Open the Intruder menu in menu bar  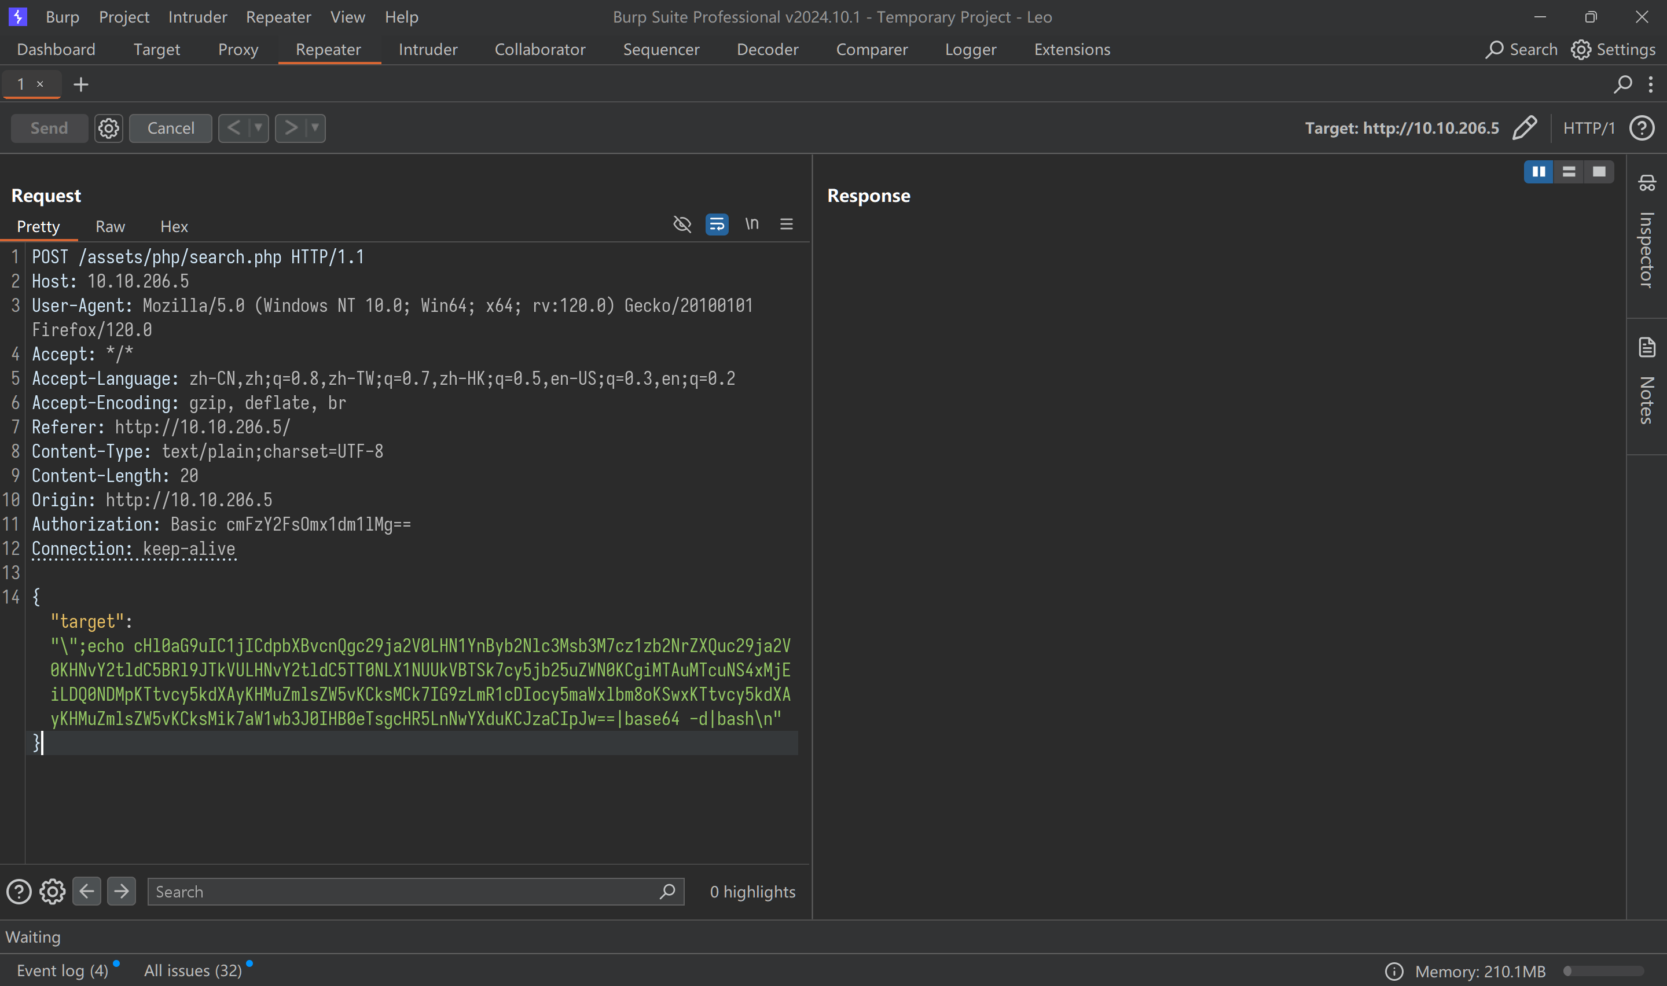point(197,17)
